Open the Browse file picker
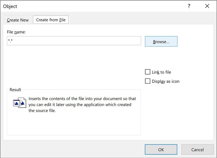The image size is (217, 158). pos(161,42)
